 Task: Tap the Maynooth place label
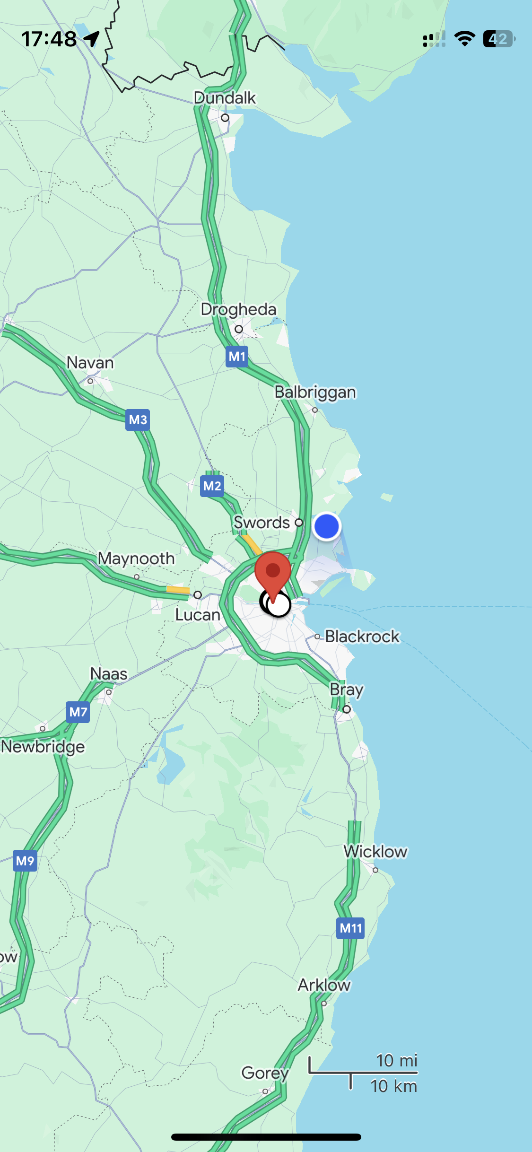coord(136,559)
